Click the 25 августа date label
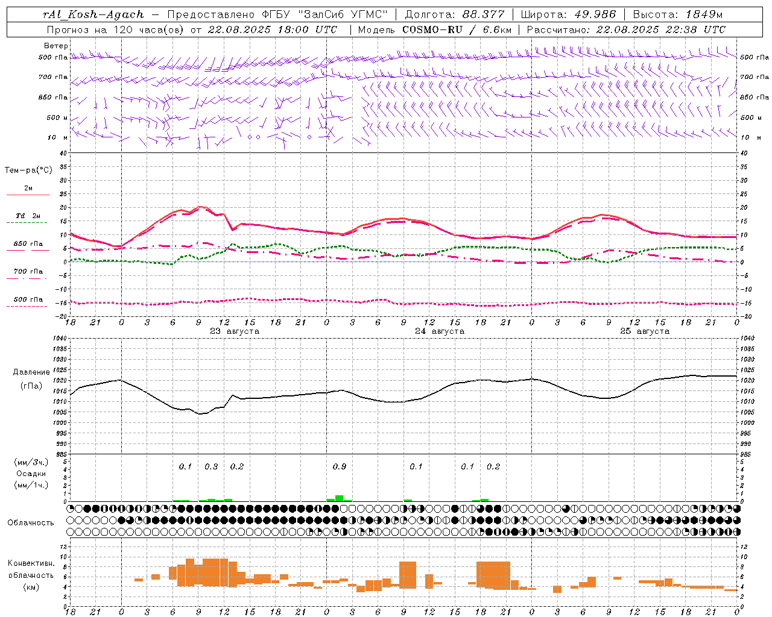Screen dimensions: 772x617 [x=645, y=331]
